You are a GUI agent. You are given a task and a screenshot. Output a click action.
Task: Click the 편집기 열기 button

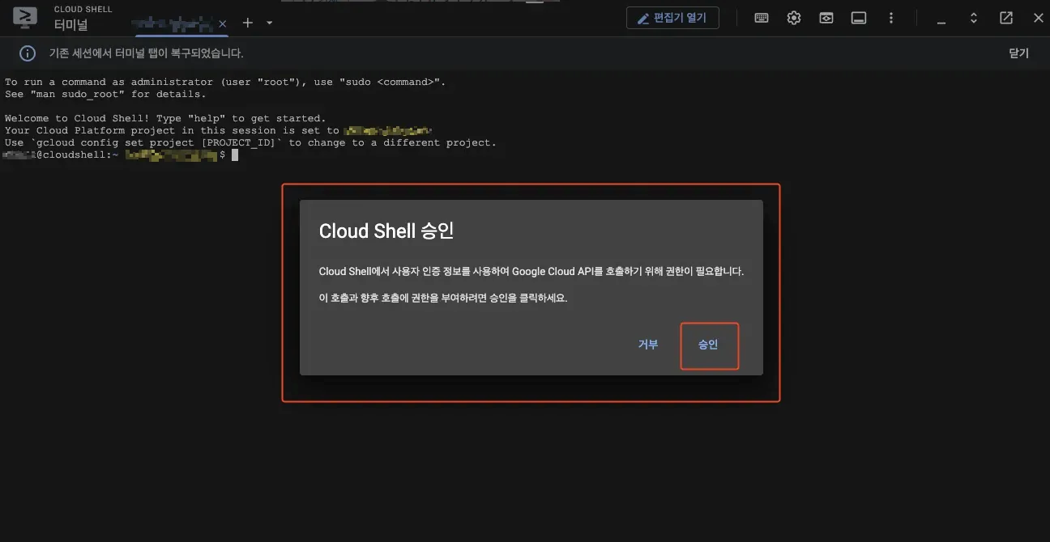[672, 18]
